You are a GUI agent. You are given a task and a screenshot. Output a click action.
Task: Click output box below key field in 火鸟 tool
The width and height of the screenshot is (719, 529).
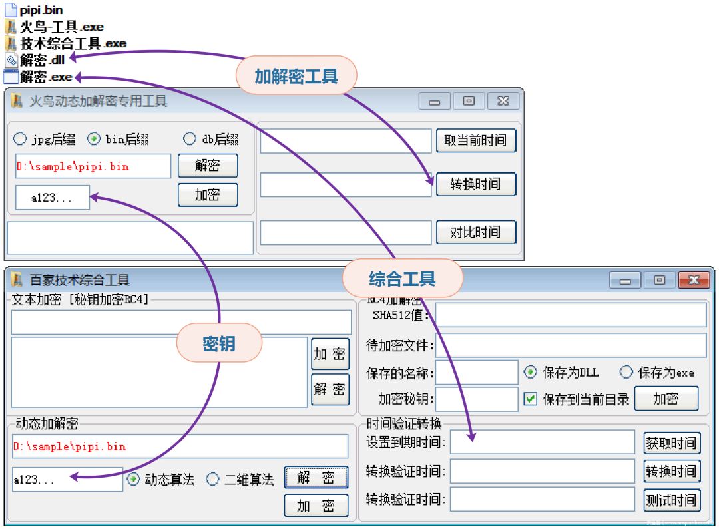point(130,238)
